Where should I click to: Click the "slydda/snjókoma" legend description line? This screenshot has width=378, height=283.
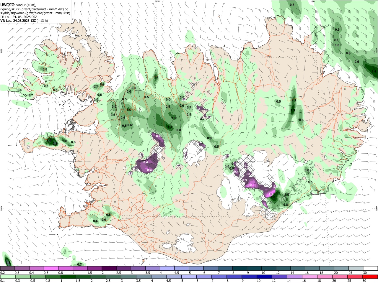[35, 13]
